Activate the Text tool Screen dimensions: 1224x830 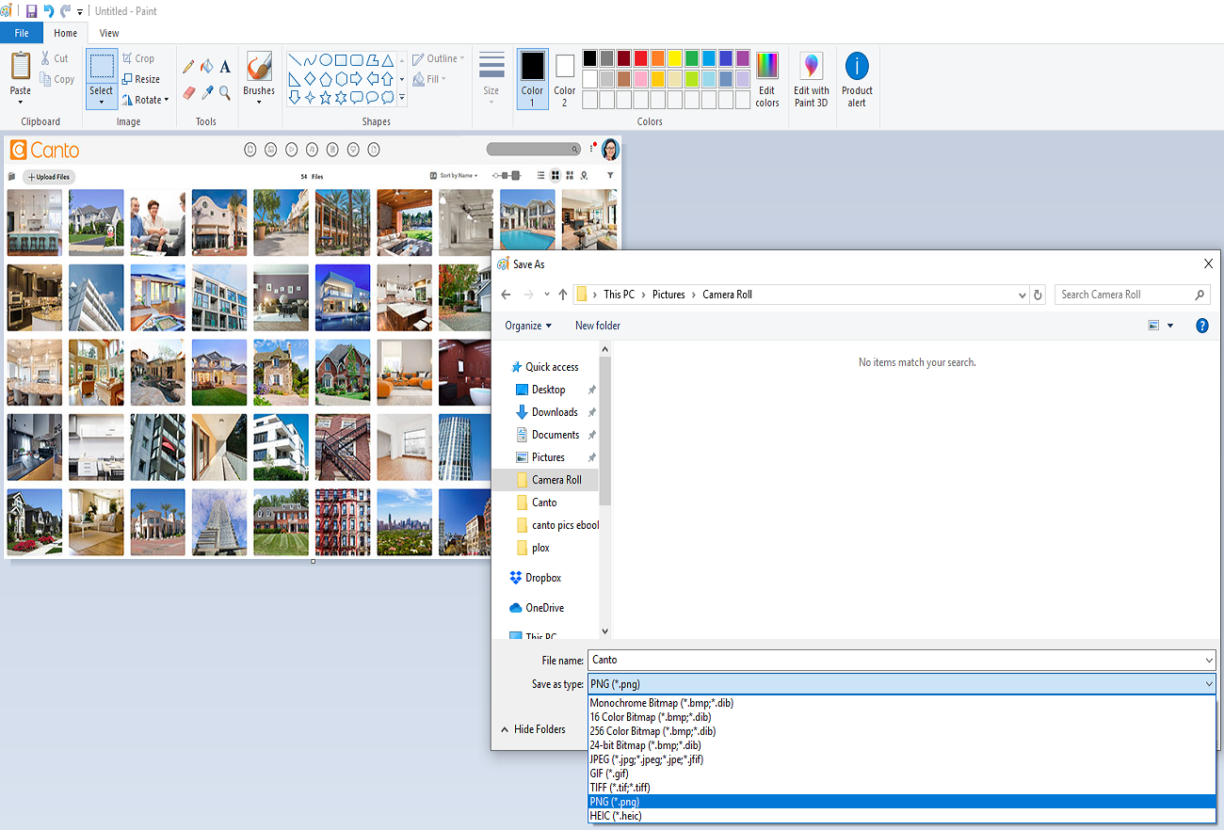point(226,66)
